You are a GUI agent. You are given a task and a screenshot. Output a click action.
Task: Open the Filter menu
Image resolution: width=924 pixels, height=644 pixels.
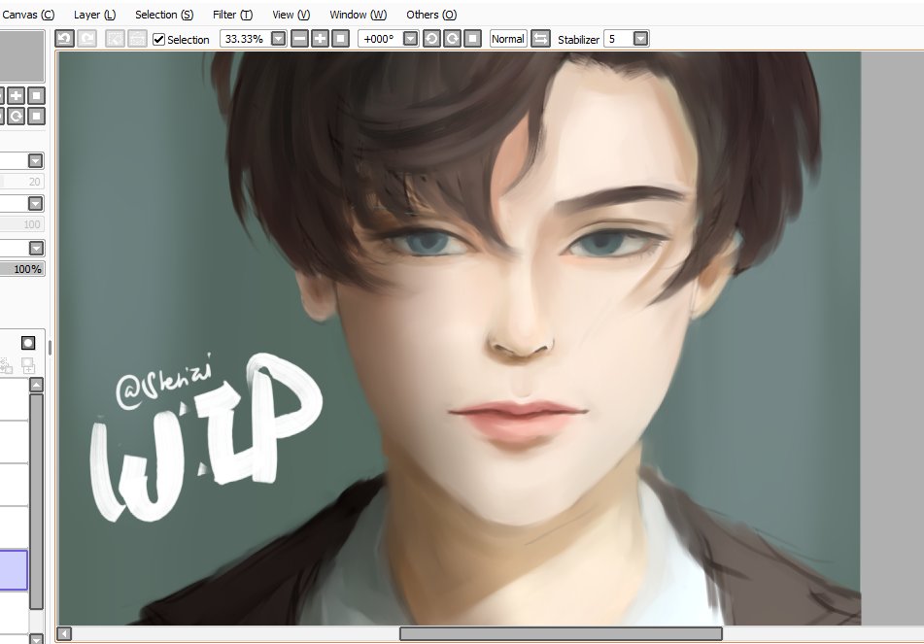pos(233,15)
